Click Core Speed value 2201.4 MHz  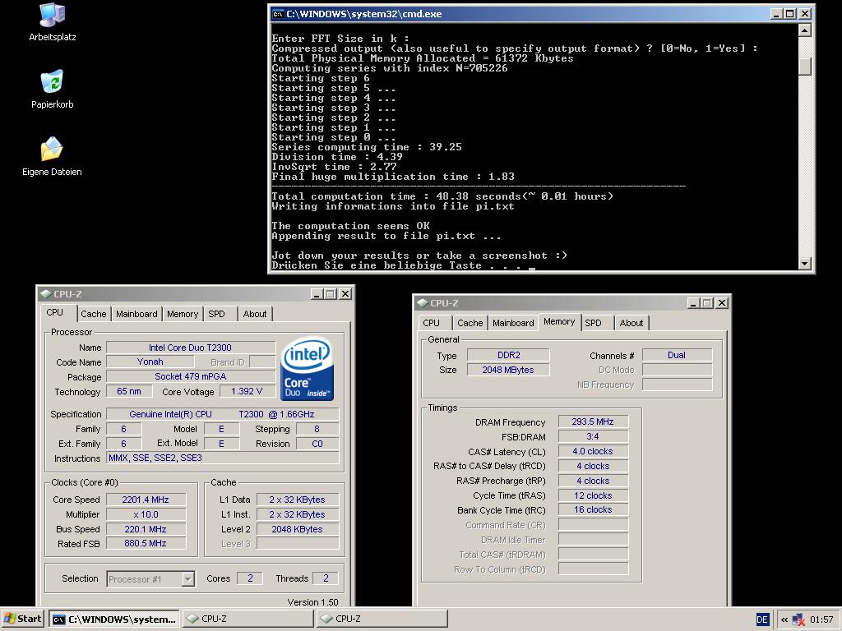[146, 500]
